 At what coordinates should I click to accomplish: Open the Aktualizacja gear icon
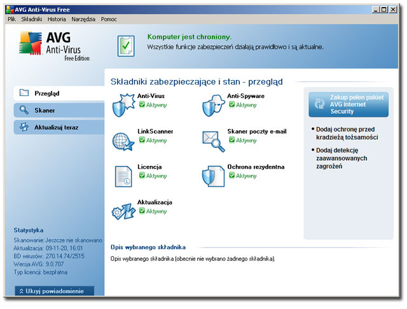123,212
